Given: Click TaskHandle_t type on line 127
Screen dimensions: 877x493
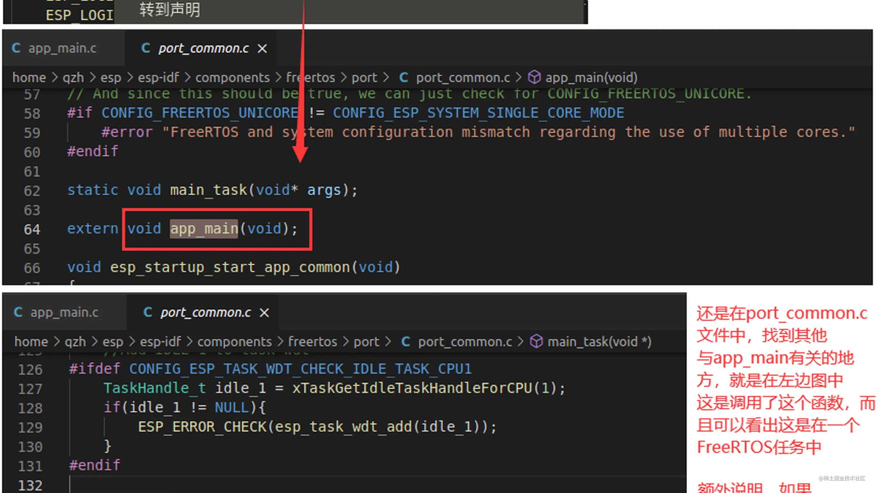Looking at the screenshot, I should click(155, 388).
